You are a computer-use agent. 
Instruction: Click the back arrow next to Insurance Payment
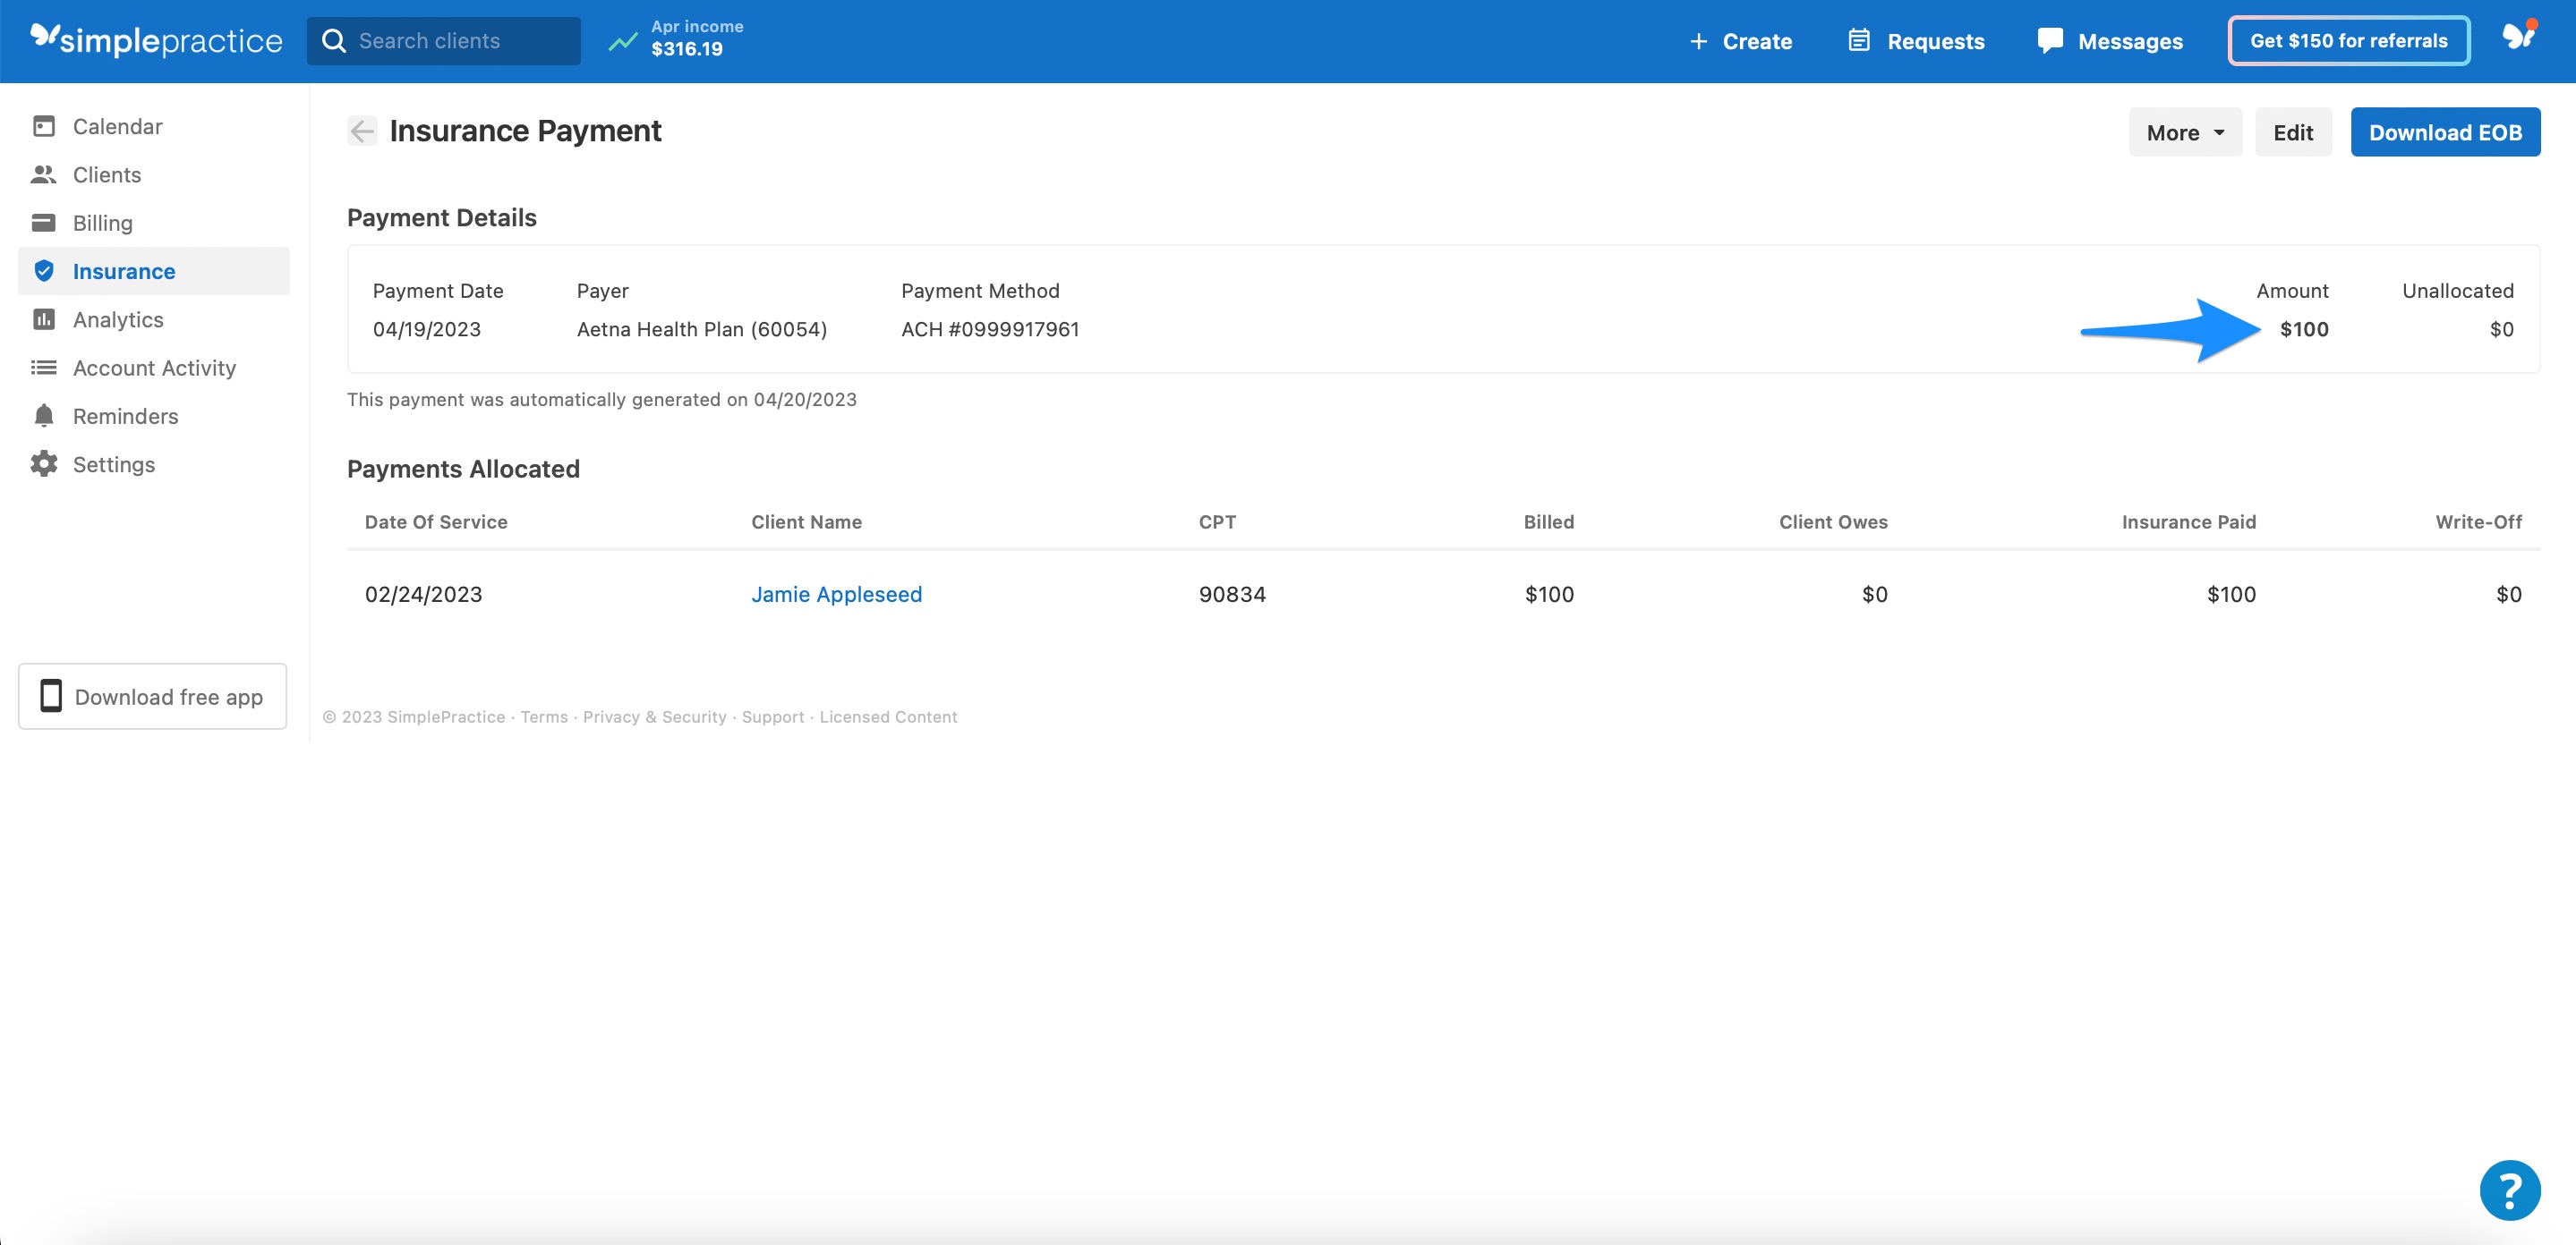coord(362,131)
